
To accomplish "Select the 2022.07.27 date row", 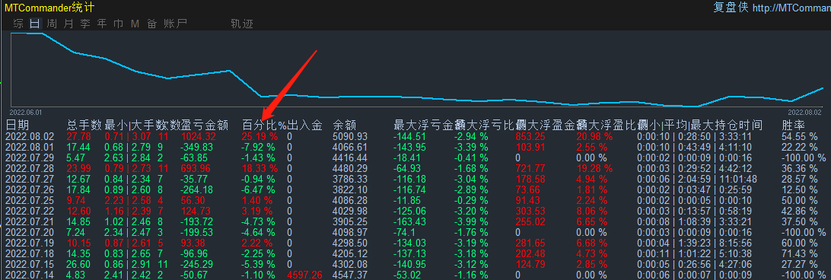I will [x=415, y=179].
